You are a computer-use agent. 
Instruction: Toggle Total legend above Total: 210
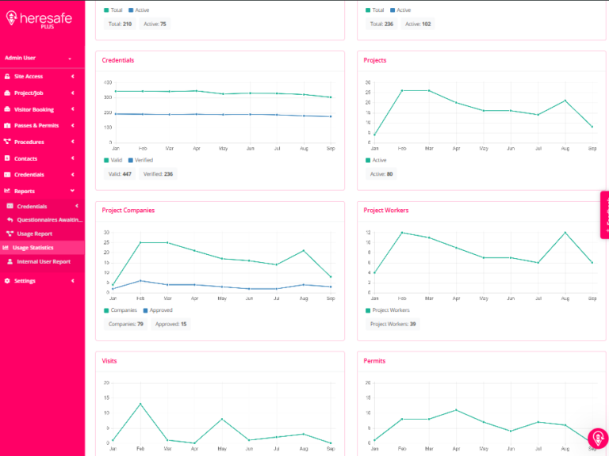(113, 10)
